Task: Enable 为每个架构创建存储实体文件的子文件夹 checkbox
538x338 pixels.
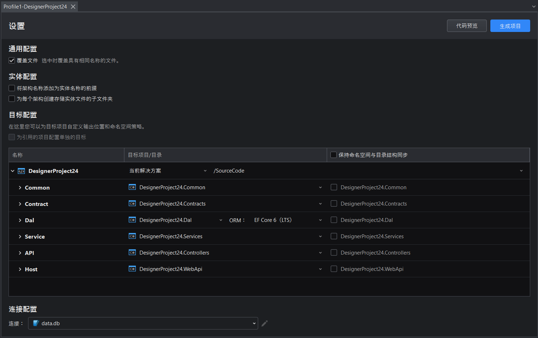Action: pyautogui.click(x=12, y=99)
